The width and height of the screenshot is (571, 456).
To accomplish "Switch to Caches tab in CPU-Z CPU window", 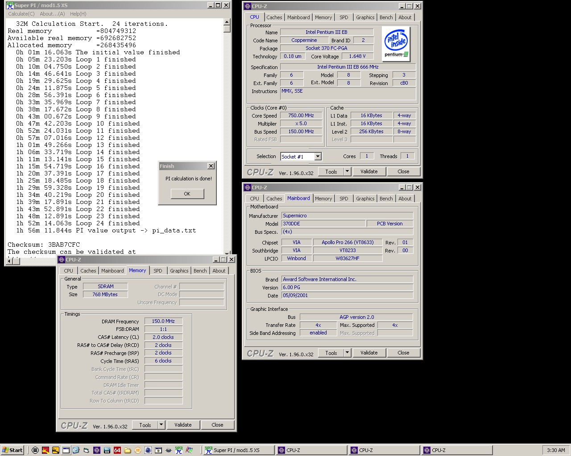I will pyautogui.click(x=274, y=17).
